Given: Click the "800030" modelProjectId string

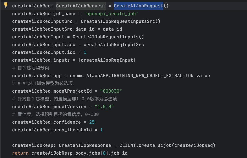Looking at the screenshot, I should 111,91.
